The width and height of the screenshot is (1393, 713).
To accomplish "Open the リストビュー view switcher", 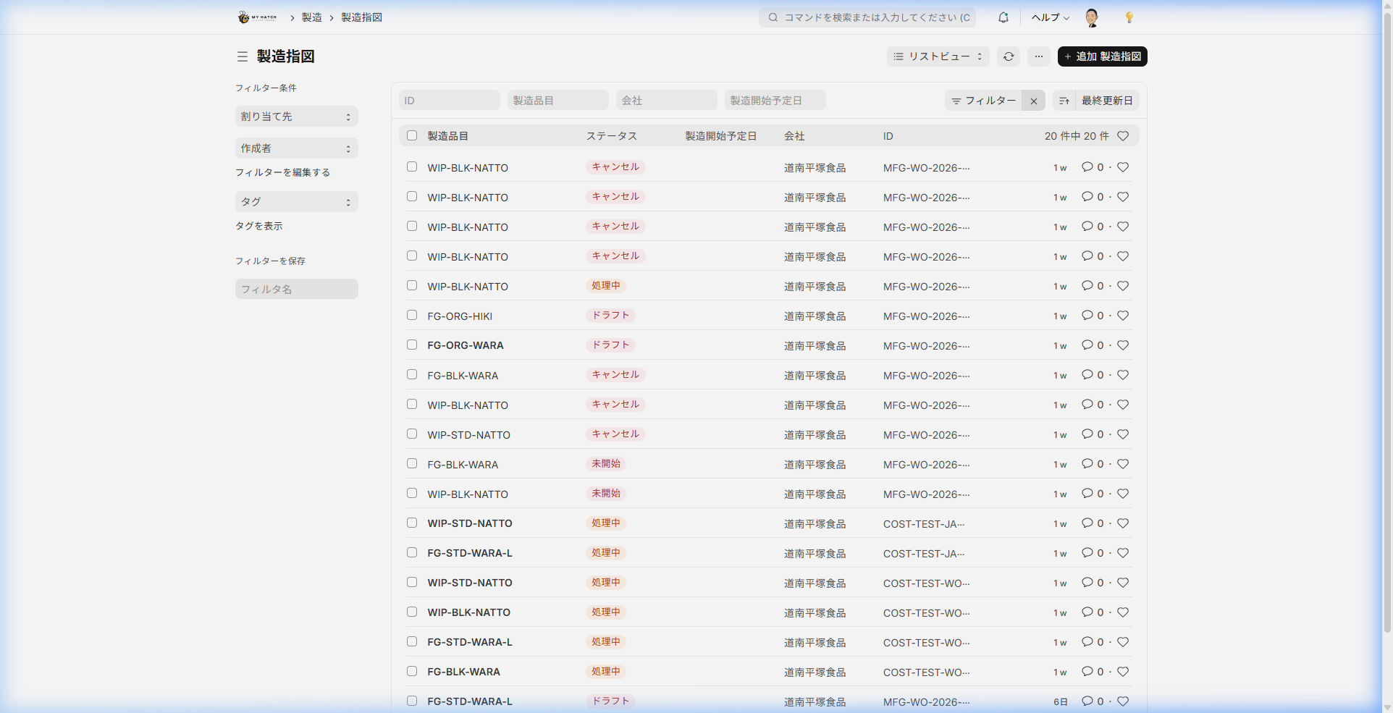I will (x=938, y=56).
